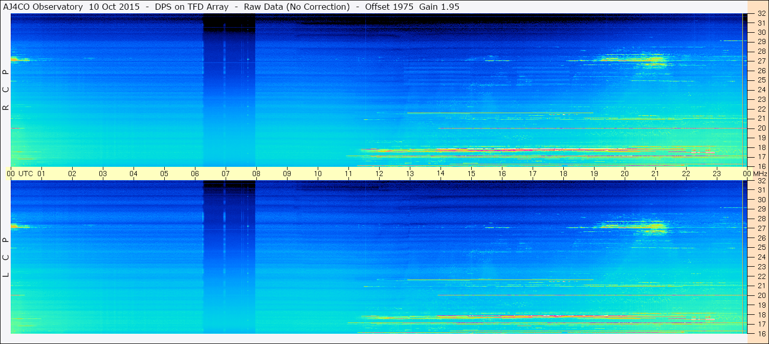This screenshot has height=344, width=769.
Task: Click the 24 frequency tick in RCP panel
Action: tap(761, 90)
